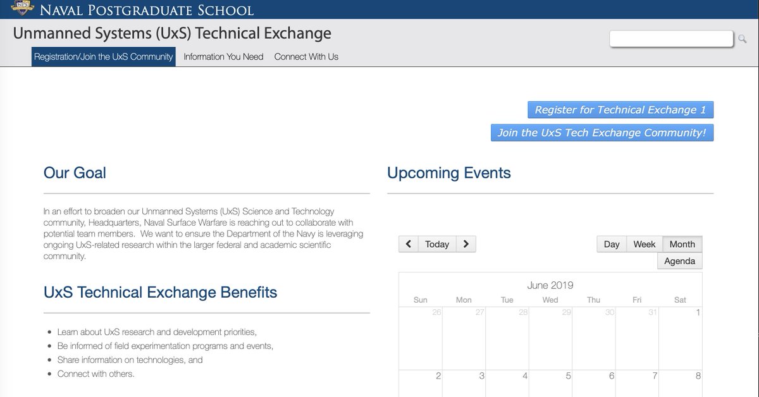The height and width of the screenshot is (397, 759).
Task: Select May 26 greyed calendar cell
Action: [x=420, y=338]
